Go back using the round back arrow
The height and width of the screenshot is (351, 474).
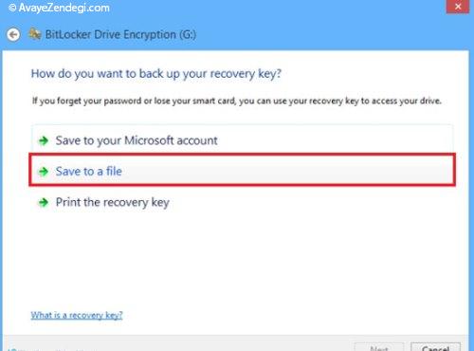click(x=13, y=34)
